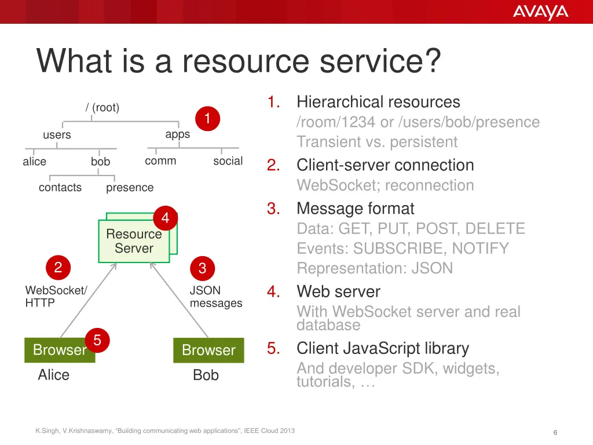
Task: Click the 'Message format' heading
Action: pos(355,209)
